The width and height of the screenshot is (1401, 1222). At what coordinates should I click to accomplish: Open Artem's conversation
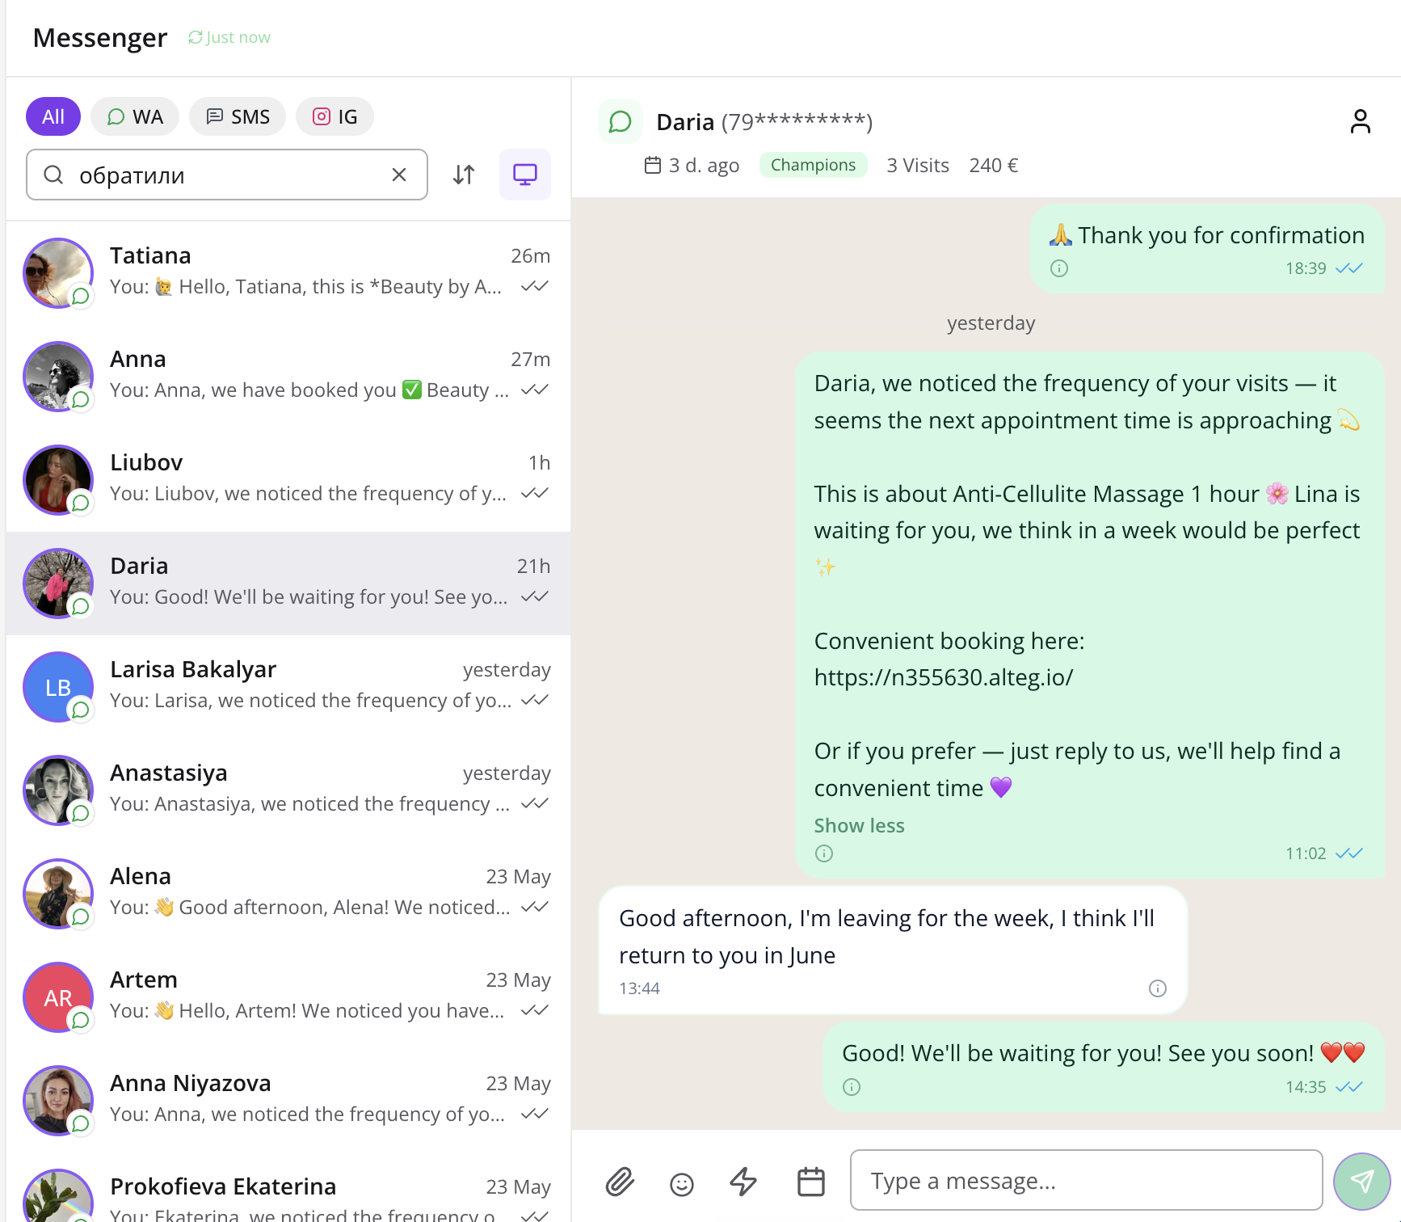(288, 997)
